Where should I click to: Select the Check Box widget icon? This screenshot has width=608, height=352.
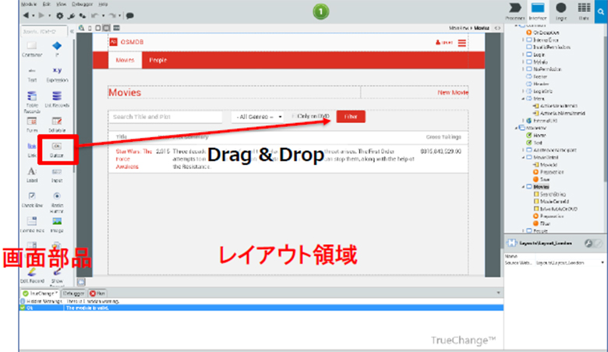(x=32, y=196)
